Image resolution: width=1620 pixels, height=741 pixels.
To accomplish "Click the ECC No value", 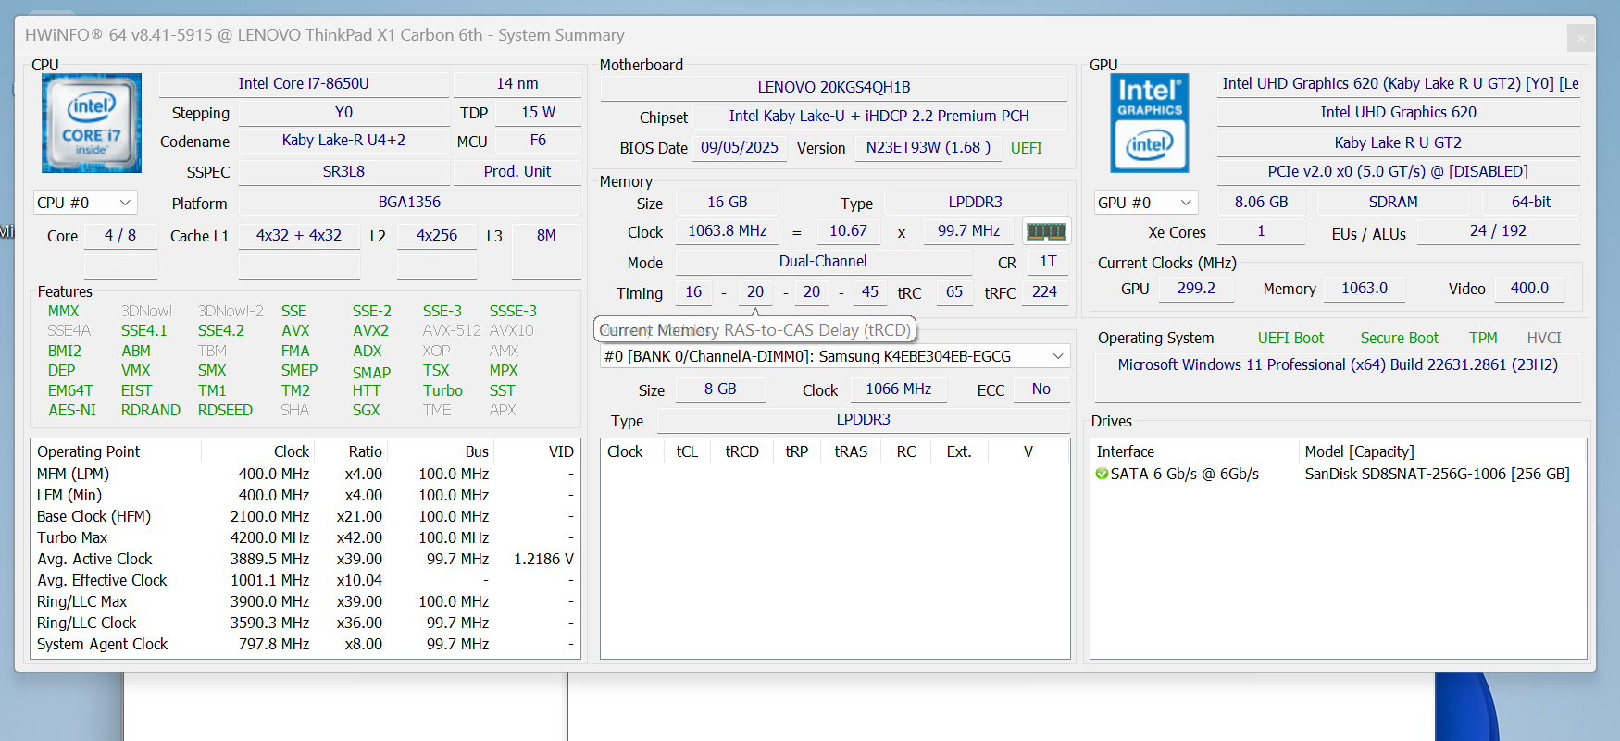I will coord(1041,389).
